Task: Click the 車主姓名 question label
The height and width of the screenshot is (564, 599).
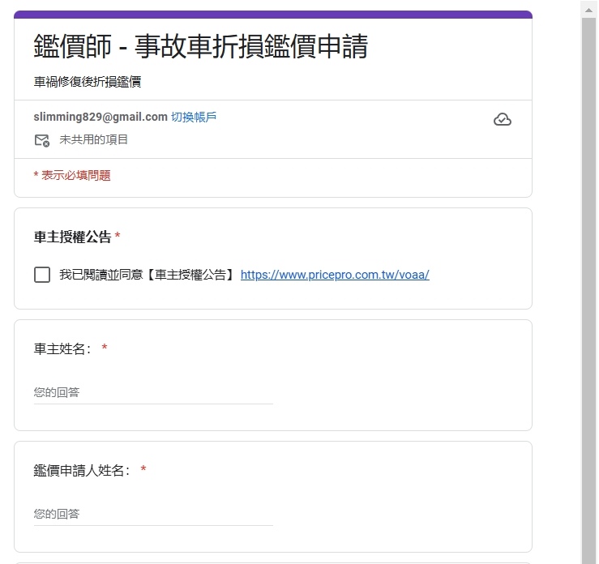Action: coord(62,348)
